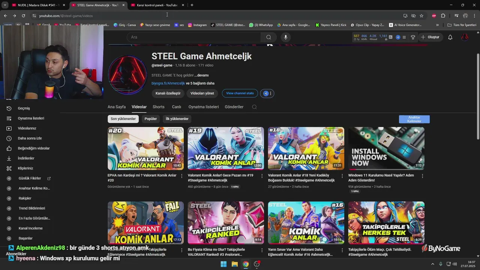The height and width of the screenshot is (270, 480).
Task: Open File Explorer from the taskbar
Action: pyautogui.click(x=234, y=264)
